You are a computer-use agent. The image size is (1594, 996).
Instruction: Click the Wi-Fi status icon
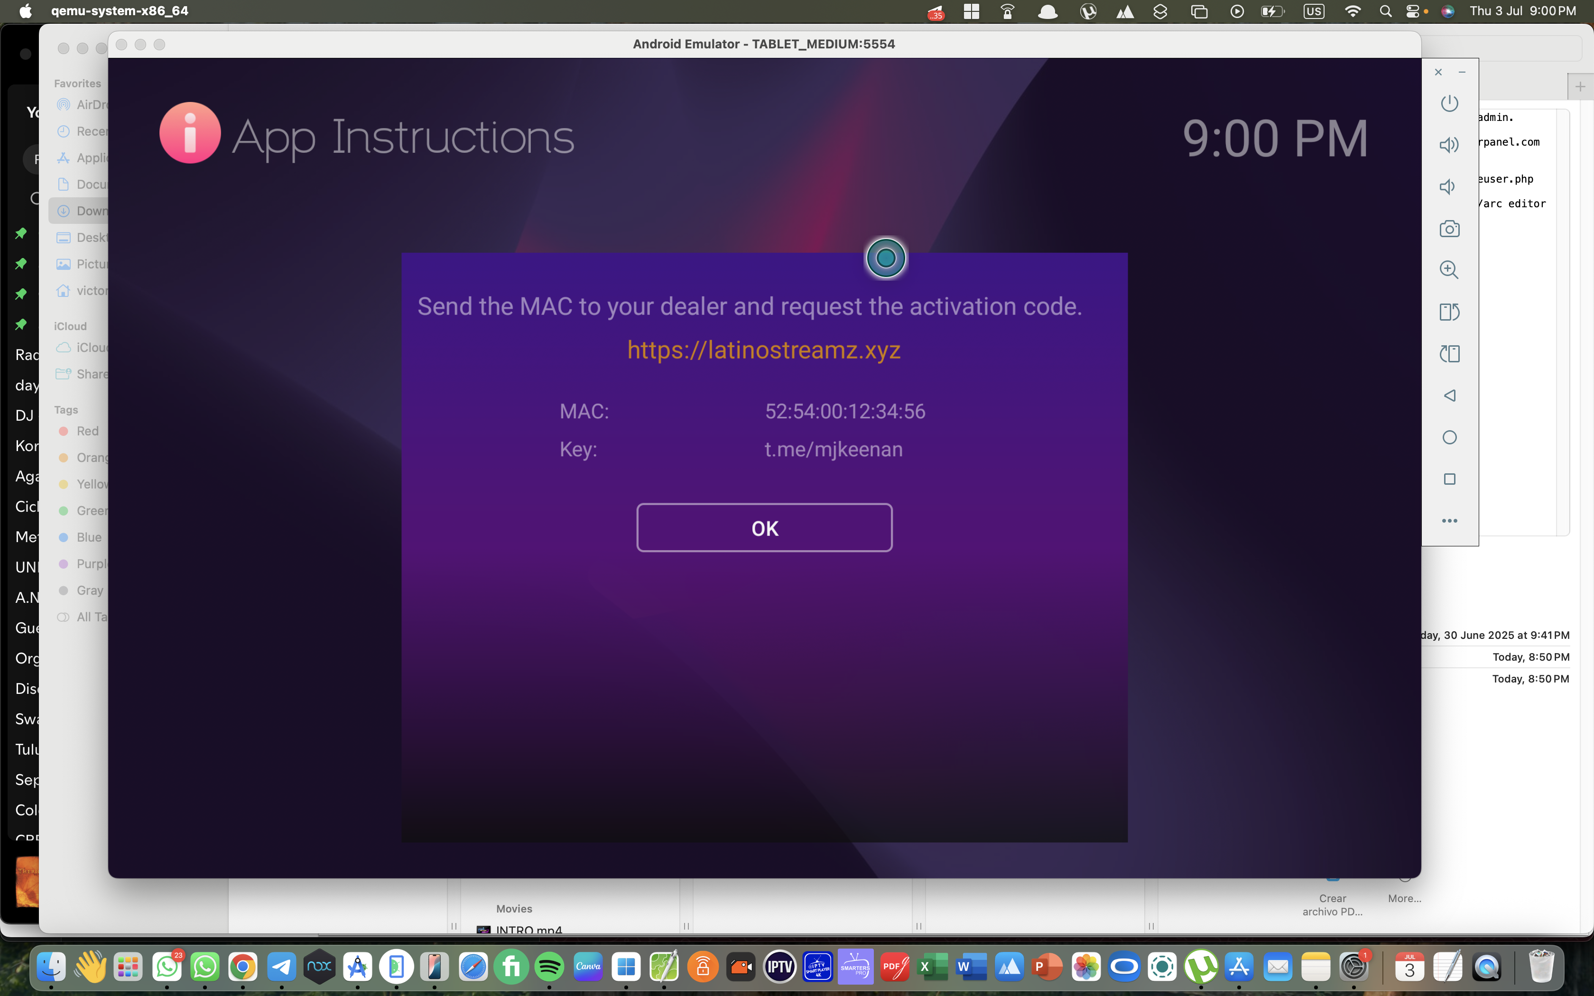click(x=1352, y=11)
